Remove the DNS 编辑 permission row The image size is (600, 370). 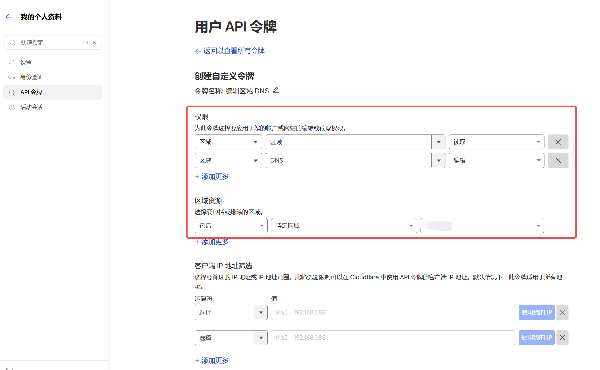[558, 160]
